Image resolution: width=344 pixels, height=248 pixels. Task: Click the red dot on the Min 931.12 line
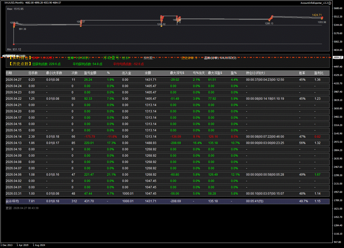tap(14, 44)
